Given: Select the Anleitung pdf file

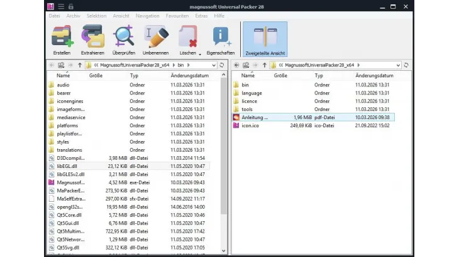Looking at the screenshot, I should [255, 117].
